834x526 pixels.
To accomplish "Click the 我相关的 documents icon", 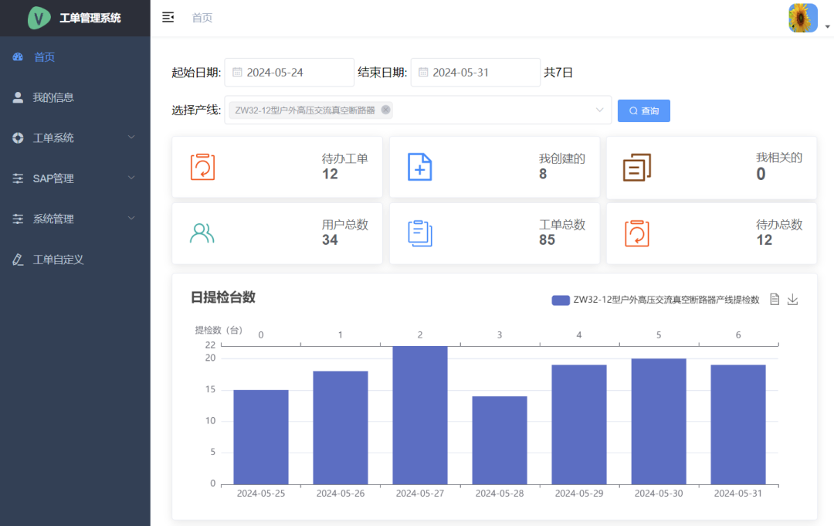I will 637,167.
